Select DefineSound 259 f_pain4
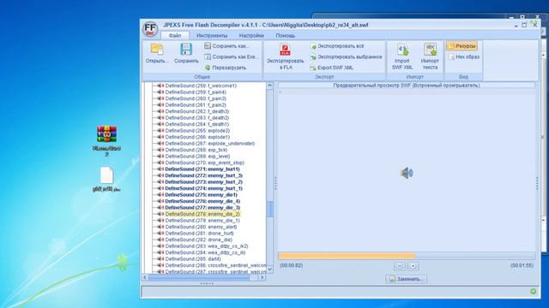 coord(196,92)
